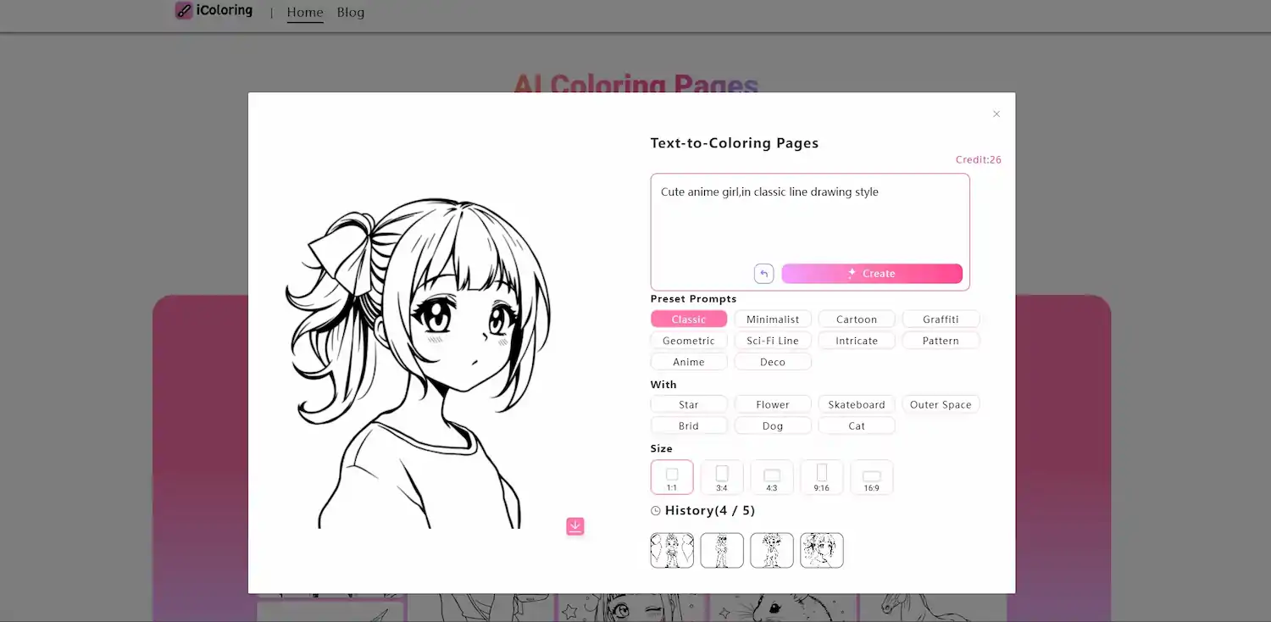Viewport: 1271px width, 622px height.
Task: Enable the Minimalist preset style
Action: pos(773,319)
